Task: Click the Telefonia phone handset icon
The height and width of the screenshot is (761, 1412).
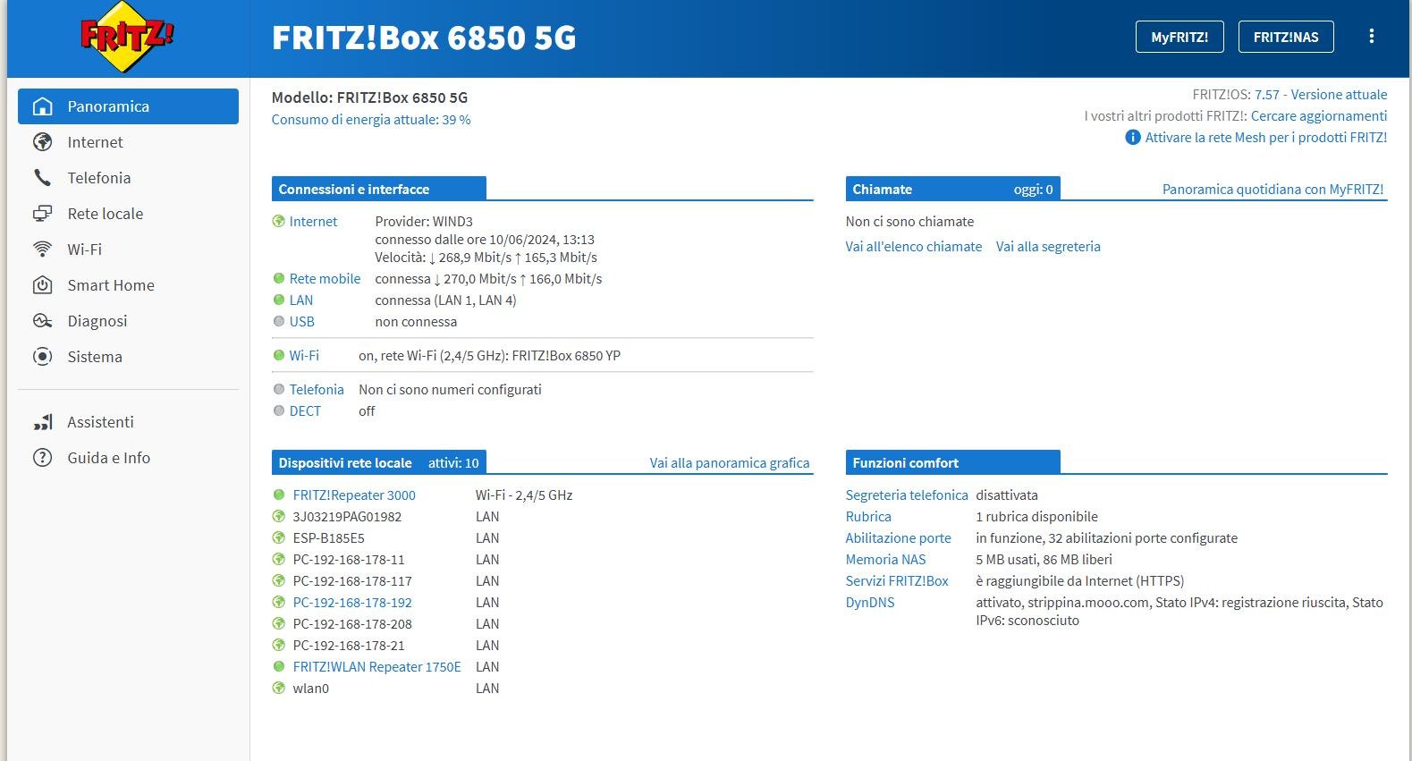Action: tap(42, 178)
